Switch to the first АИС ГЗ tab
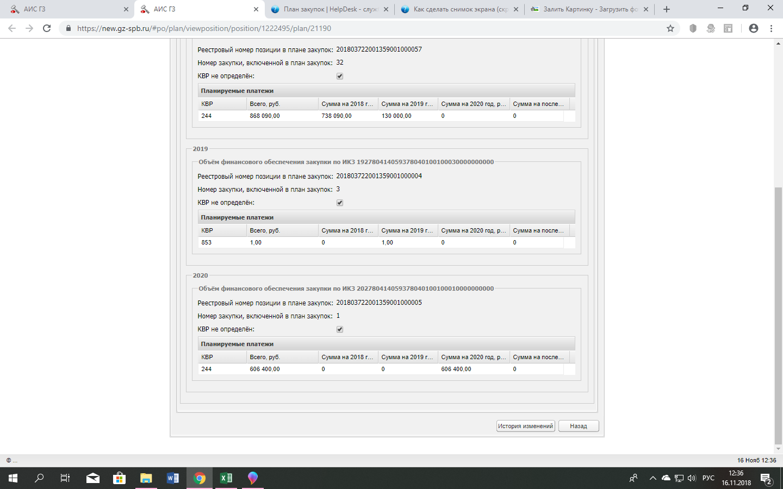This screenshot has width=783, height=489. point(67,9)
